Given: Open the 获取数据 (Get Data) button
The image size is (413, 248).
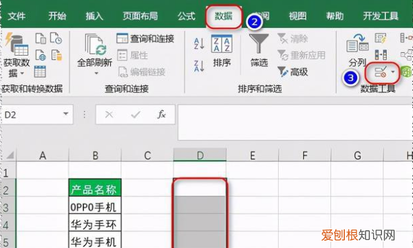Looking at the screenshot, I should tap(17, 55).
